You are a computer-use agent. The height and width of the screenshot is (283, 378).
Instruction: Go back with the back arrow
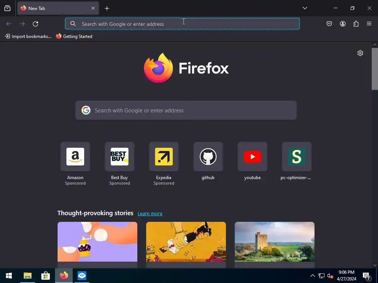click(9, 24)
